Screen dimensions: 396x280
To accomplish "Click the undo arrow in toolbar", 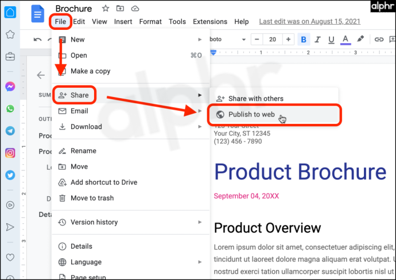I will click(38, 40).
